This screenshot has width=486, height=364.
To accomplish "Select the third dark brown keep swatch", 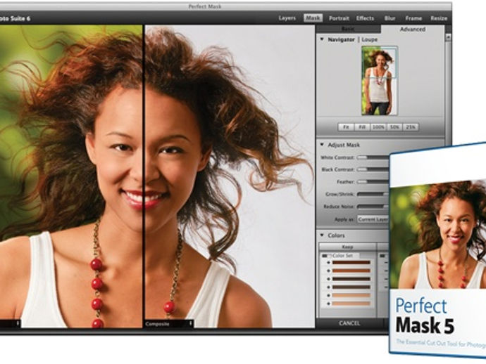I will click(x=351, y=279).
